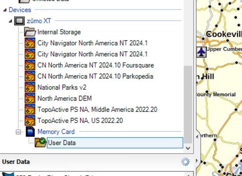Collapse Memory Card with the minus box

[18, 132]
